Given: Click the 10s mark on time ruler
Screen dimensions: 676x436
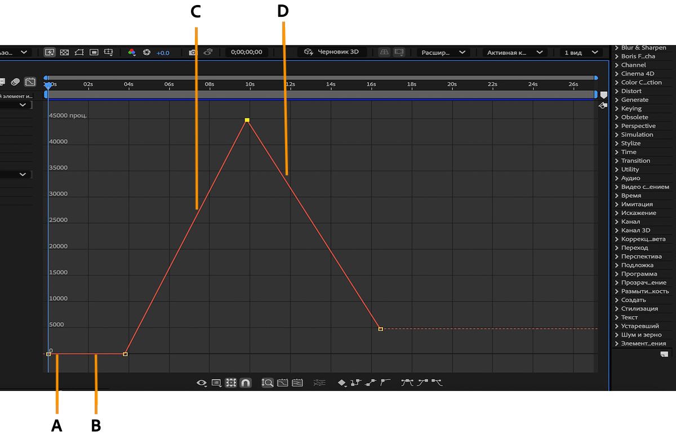Looking at the screenshot, I should [x=250, y=84].
